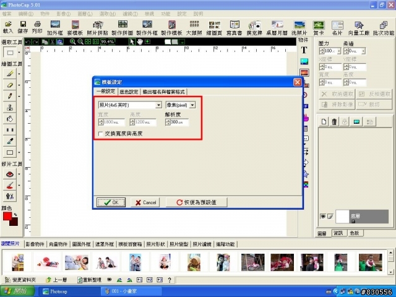Screen dimensions: 396x297
Task: Click the 重新整理 refresh button
Action: [x=89, y=280]
